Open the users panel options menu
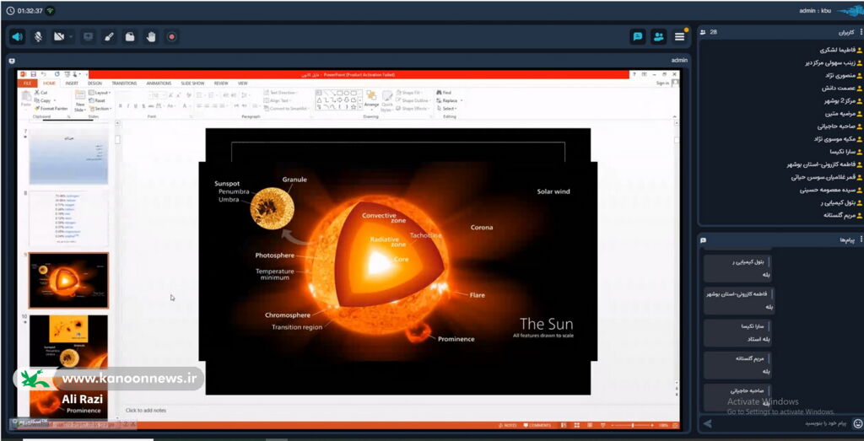Screen dimensions: 864x441 coord(860,32)
